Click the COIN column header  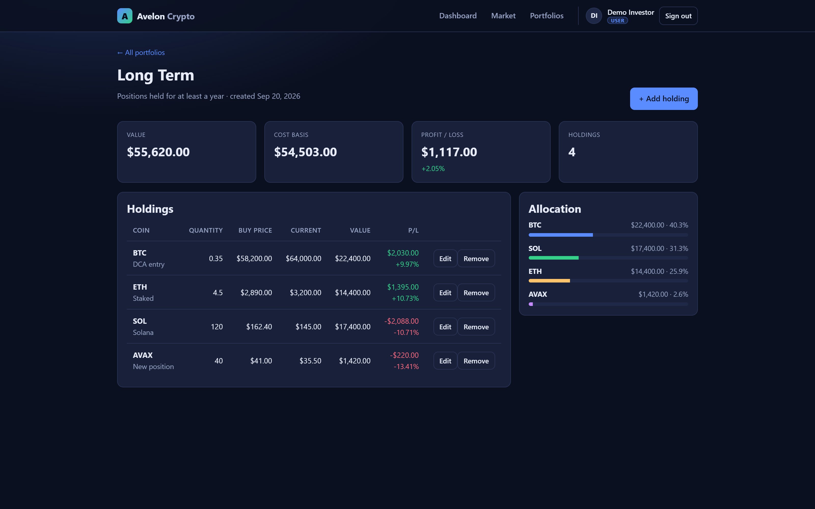click(x=141, y=231)
